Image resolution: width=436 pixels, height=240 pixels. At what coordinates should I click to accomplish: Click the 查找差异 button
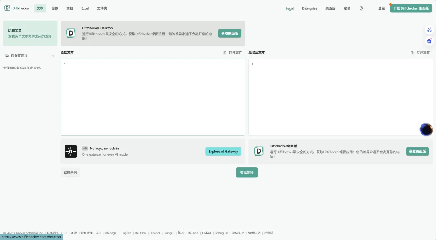(x=247, y=173)
